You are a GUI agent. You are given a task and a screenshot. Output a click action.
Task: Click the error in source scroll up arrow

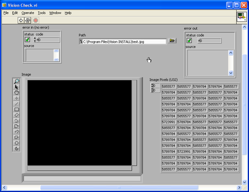(56, 51)
